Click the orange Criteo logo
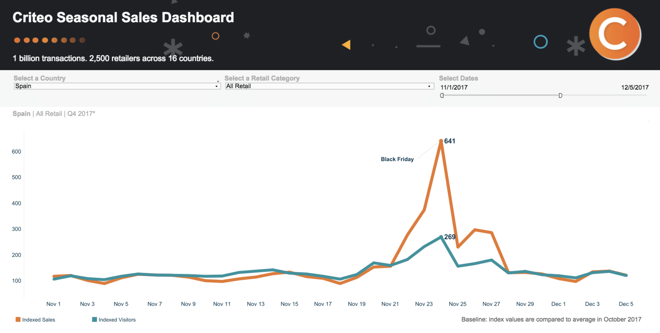The width and height of the screenshot is (660, 333). (615, 34)
